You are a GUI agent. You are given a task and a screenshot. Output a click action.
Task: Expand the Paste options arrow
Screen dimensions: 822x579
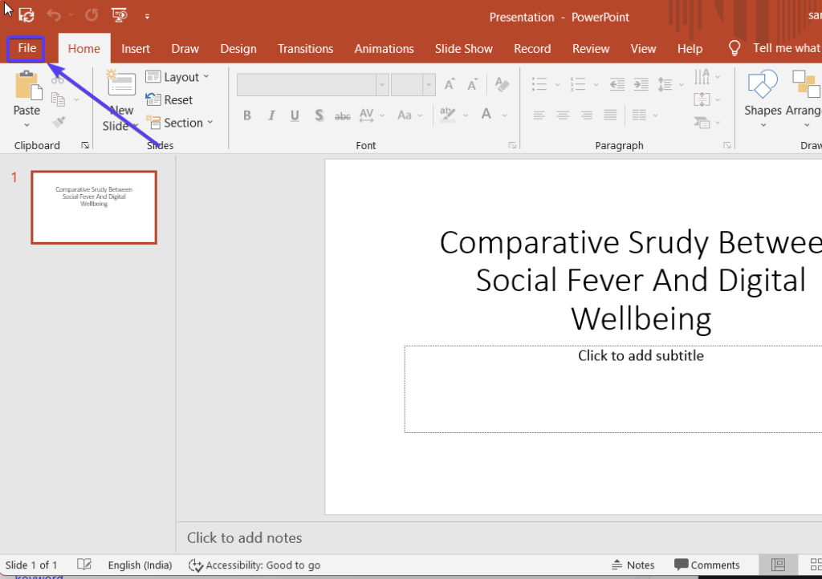pos(26,125)
